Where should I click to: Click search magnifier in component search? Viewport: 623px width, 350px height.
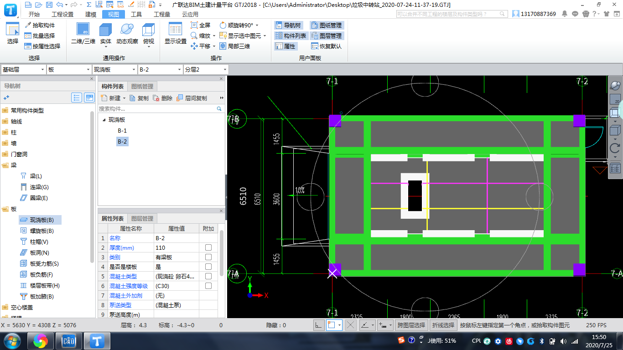[x=219, y=109]
